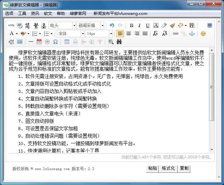
Task: Open the 帮助 menu
Action: [61, 14]
